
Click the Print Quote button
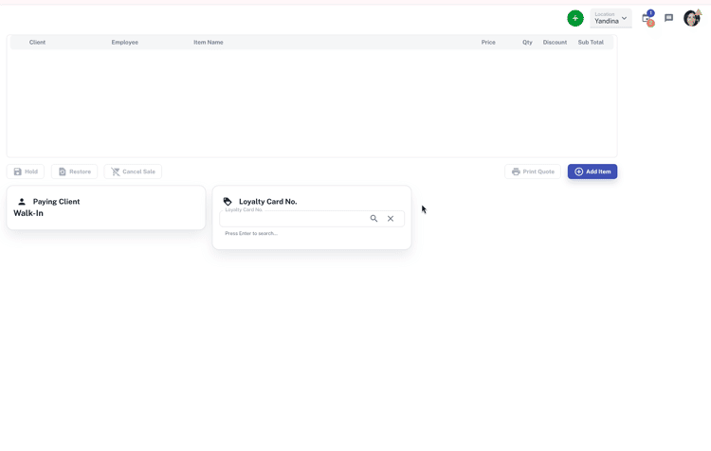[533, 171]
